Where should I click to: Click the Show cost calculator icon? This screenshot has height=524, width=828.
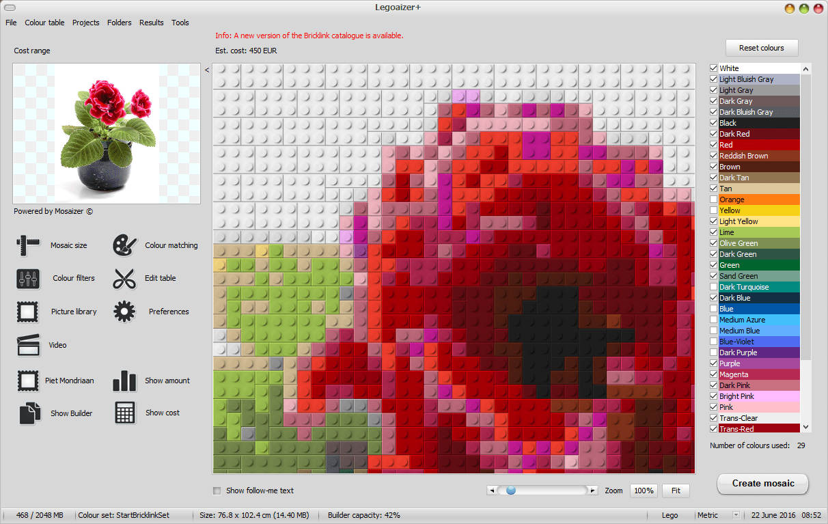[124, 413]
